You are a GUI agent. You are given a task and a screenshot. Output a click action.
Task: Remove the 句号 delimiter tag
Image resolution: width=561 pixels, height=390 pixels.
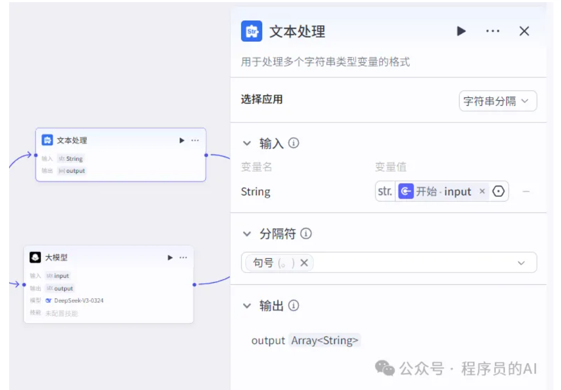click(x=304, y=263)
